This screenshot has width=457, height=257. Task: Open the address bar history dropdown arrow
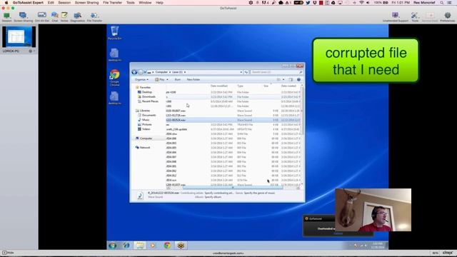(x=241, y=72)
